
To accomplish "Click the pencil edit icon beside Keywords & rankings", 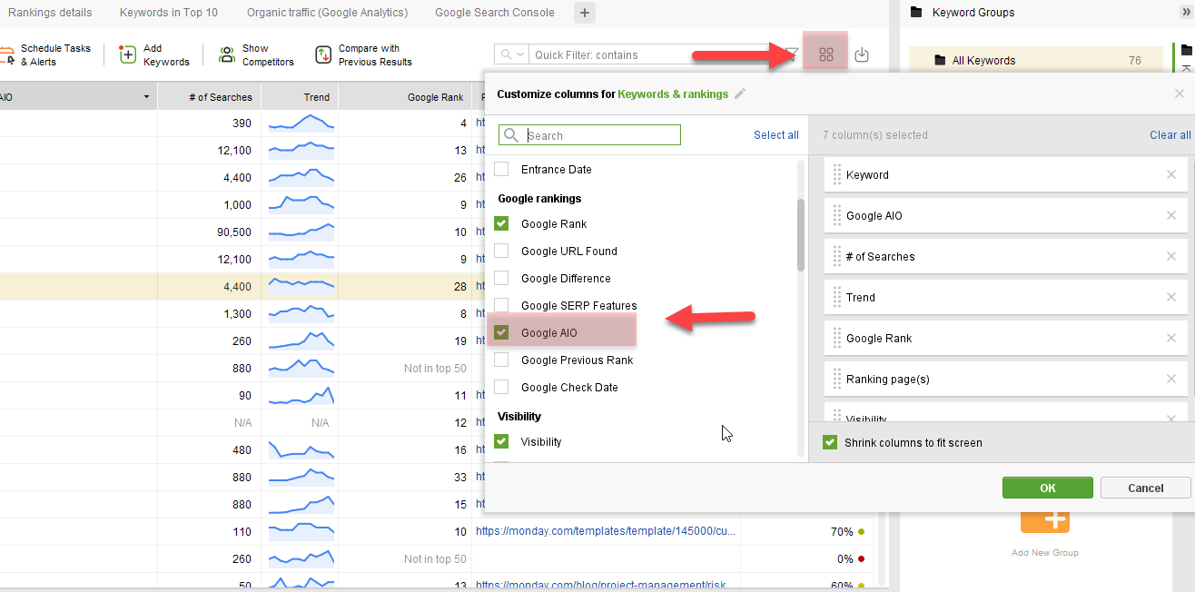I will pos(740,94).
